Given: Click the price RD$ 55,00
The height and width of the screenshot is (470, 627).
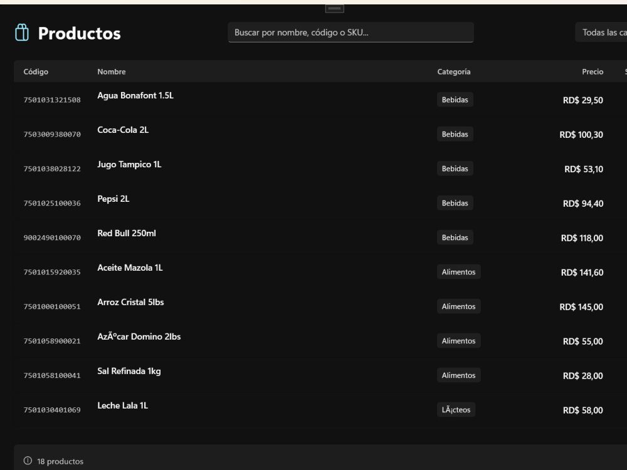Looking at the screenshot, I should point(583,341).
